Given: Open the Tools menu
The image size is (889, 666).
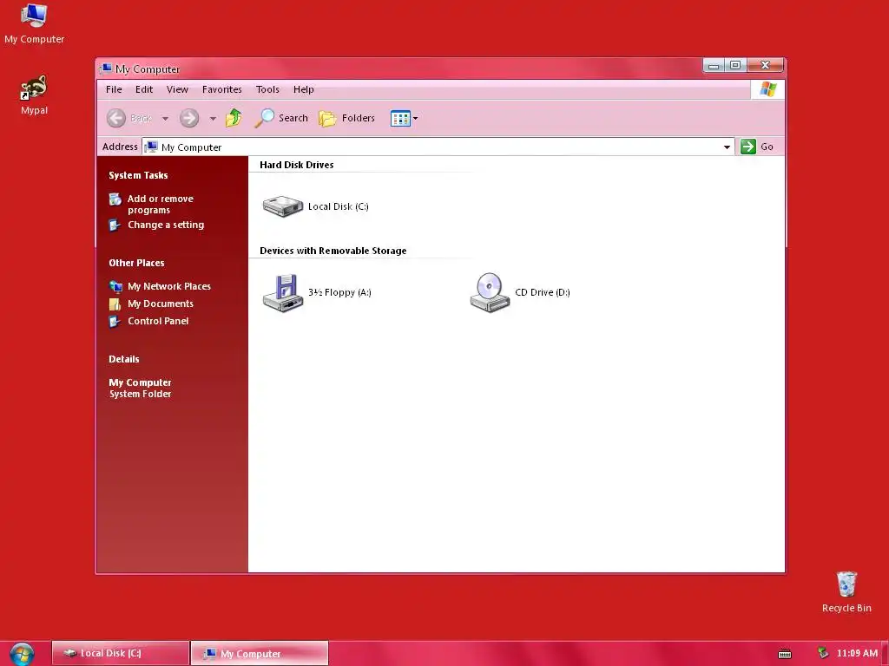Looking at the screenshot, I should pos(267,89).
